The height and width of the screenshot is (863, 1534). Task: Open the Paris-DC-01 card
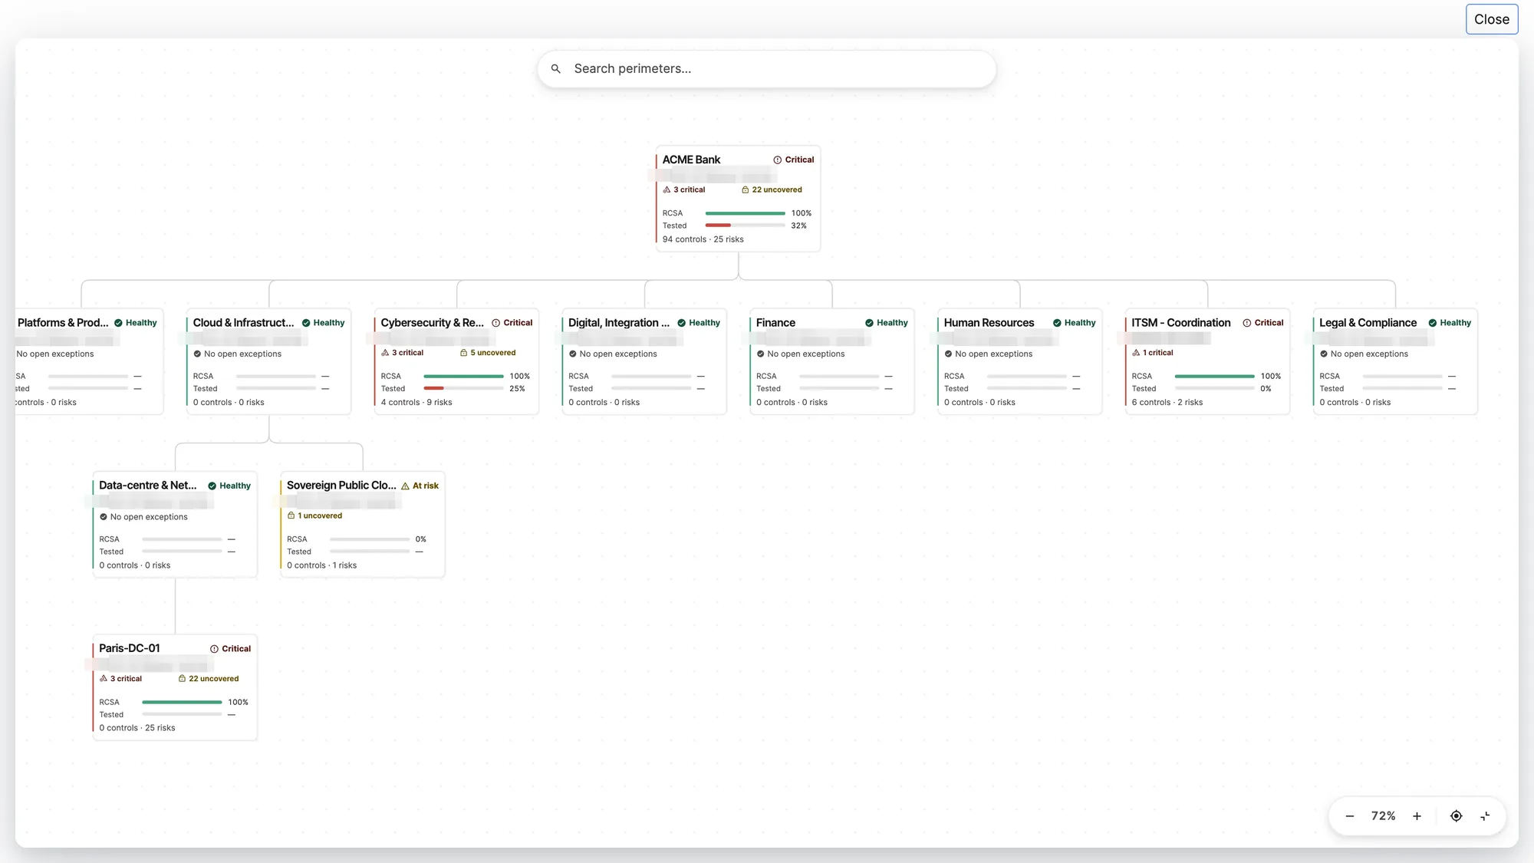tap(175, 687)
